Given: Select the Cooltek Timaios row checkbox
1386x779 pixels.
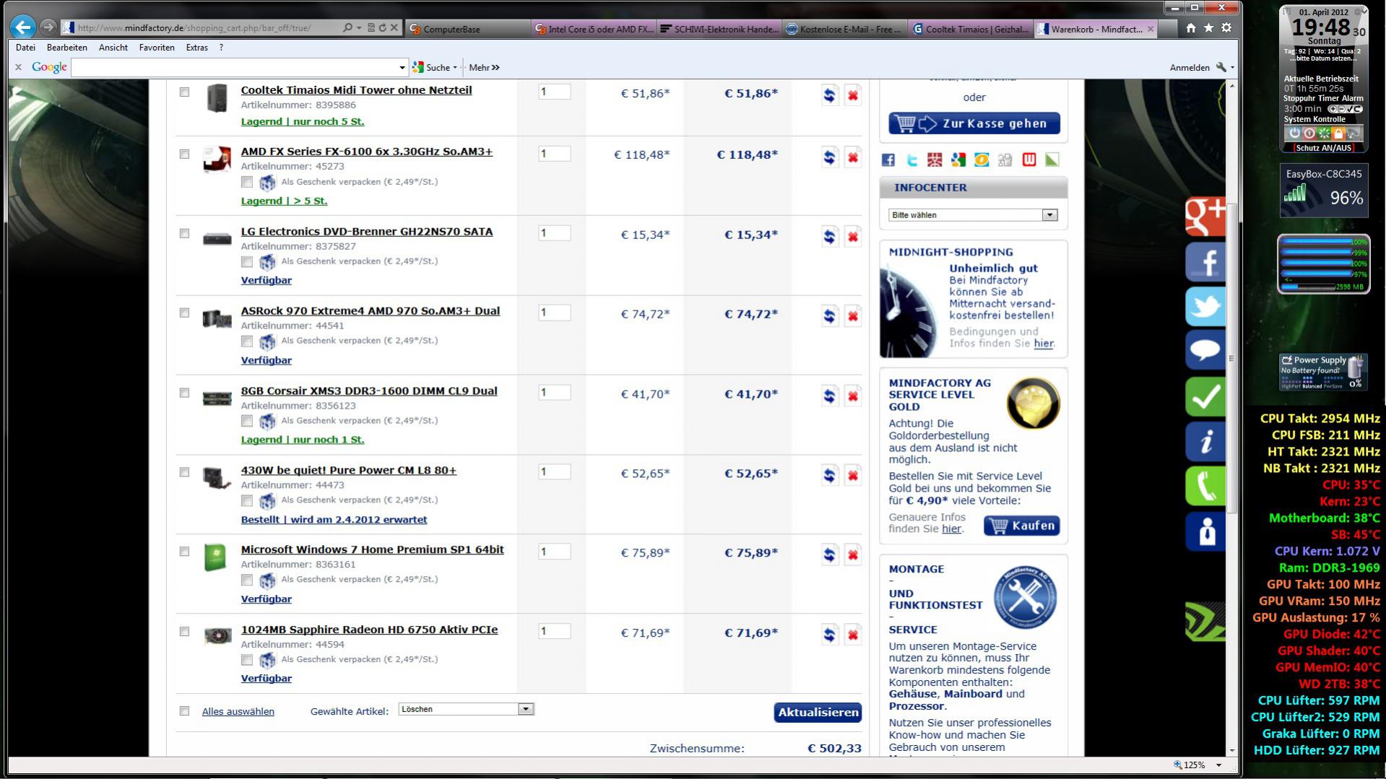Looking at the screenshot, I should 184,92.
